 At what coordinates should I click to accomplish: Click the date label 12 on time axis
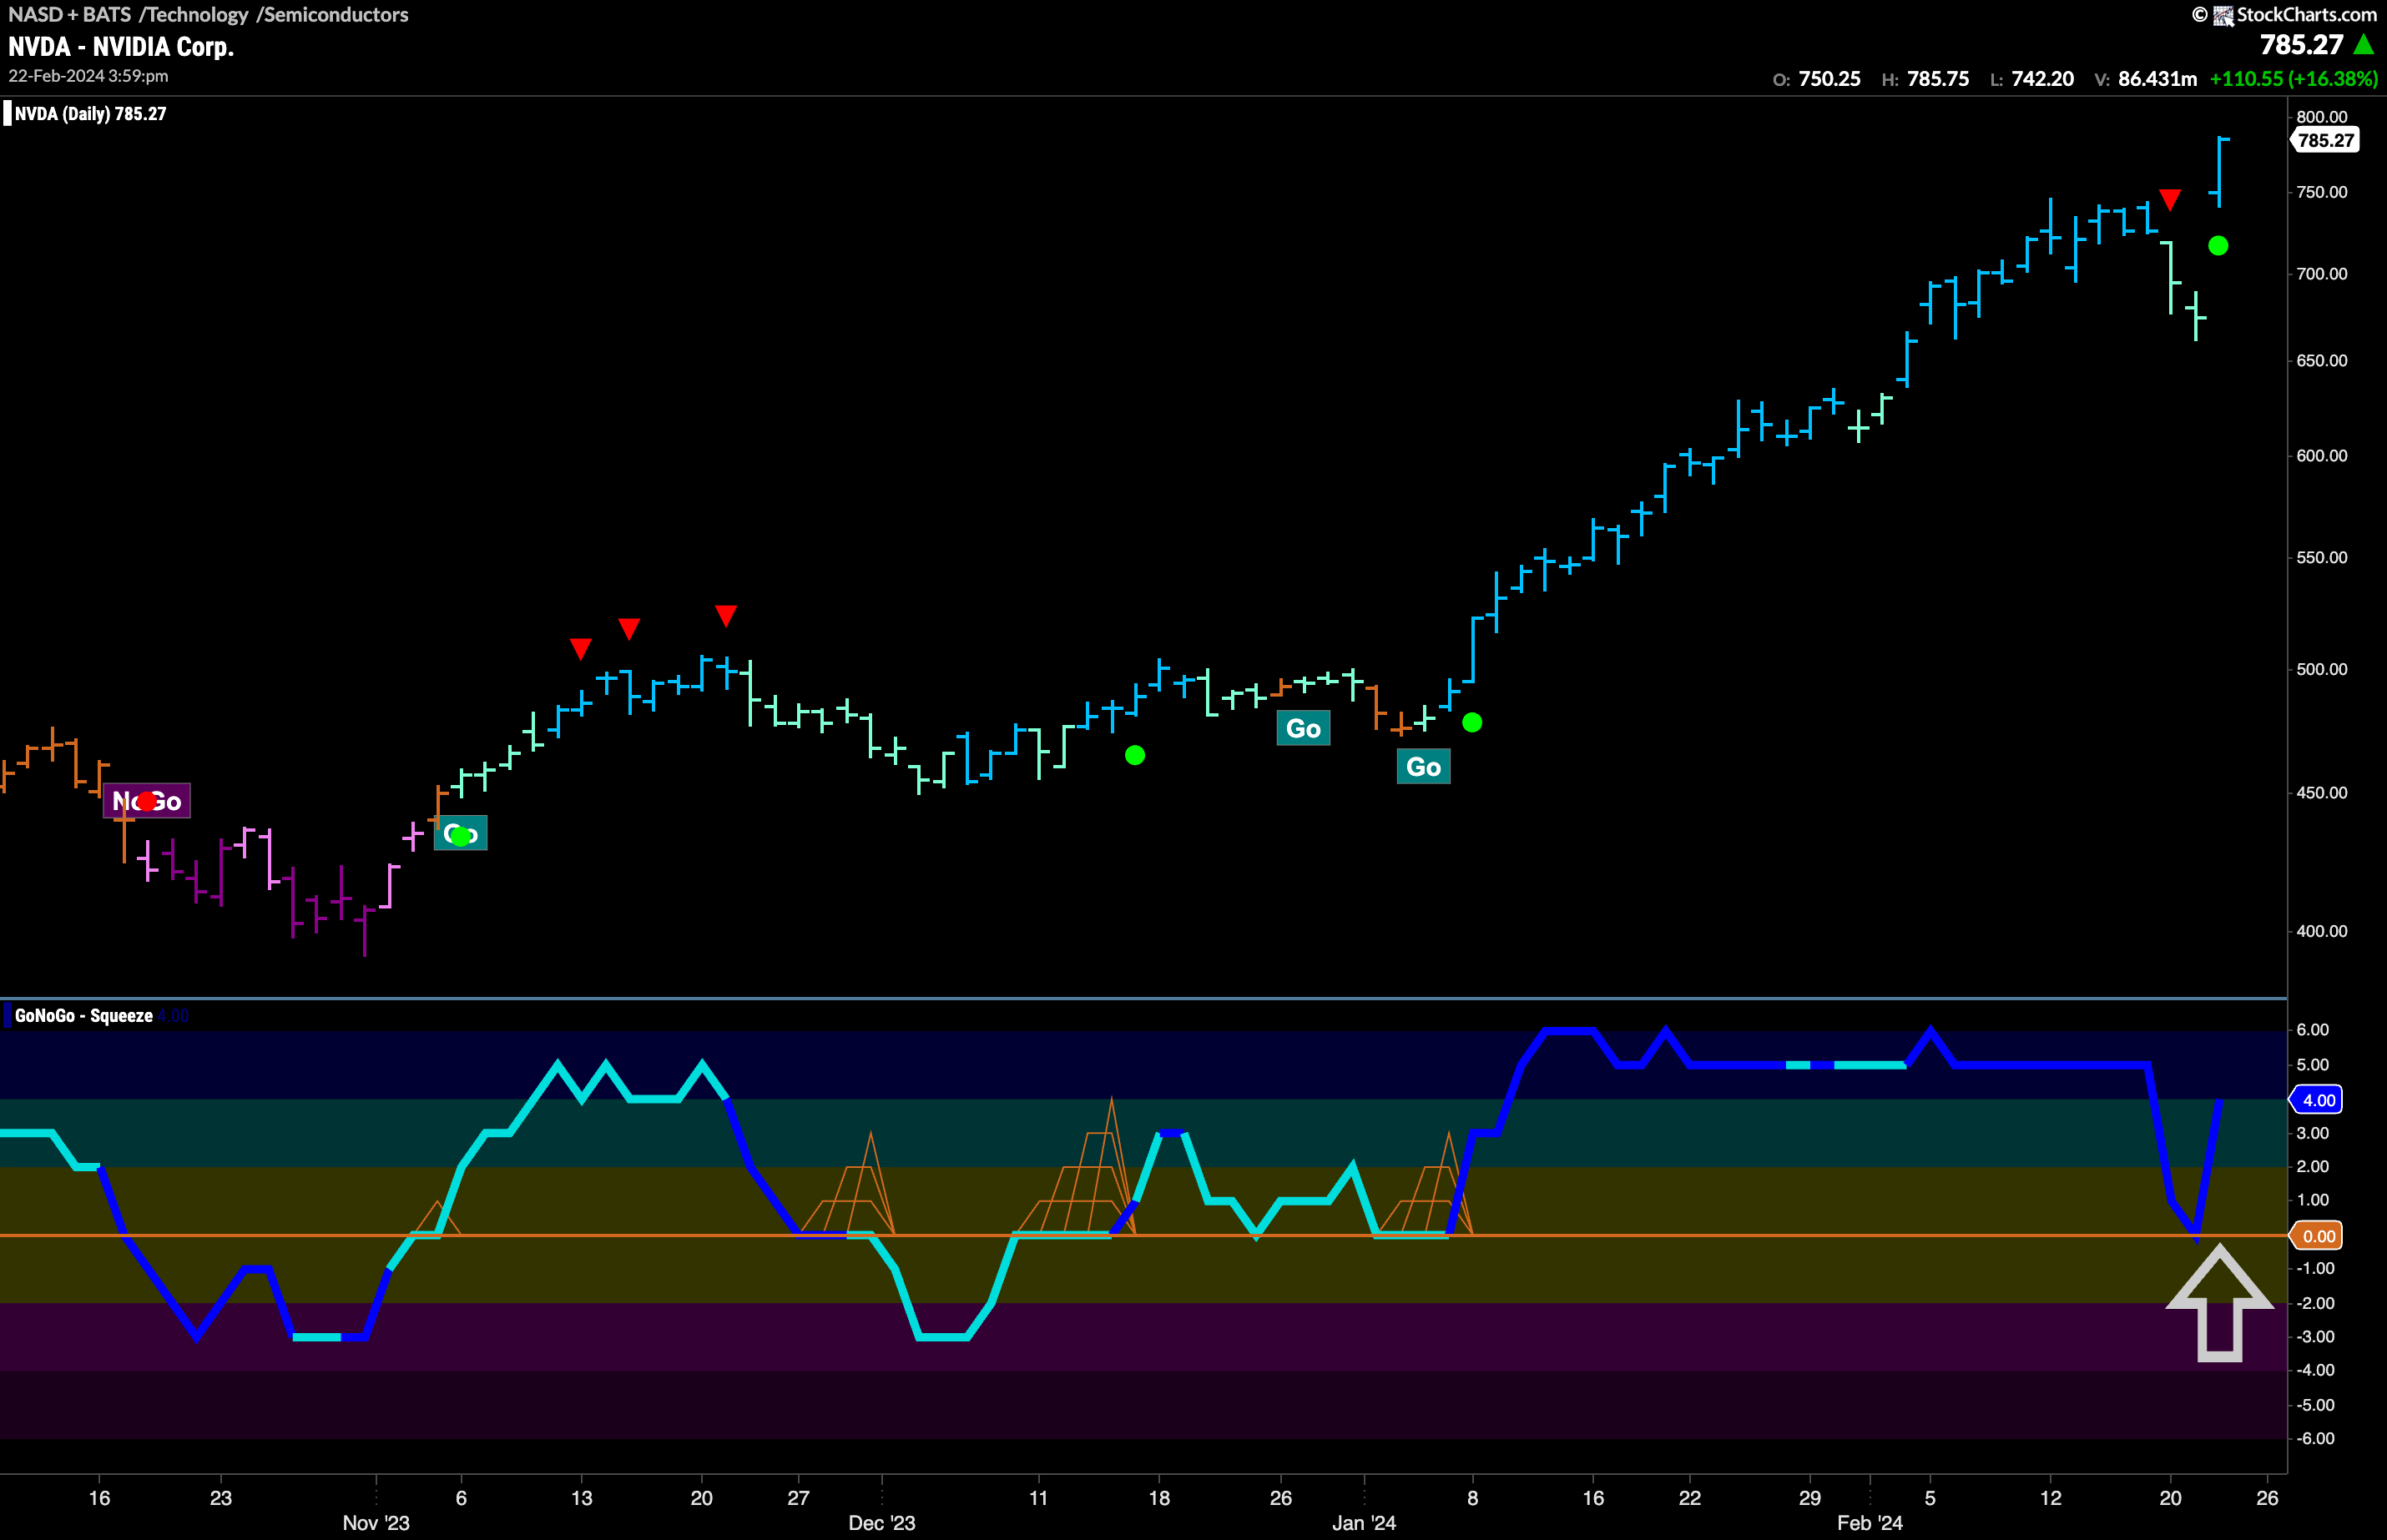pyautogui.click(x=2051, y=1498)
